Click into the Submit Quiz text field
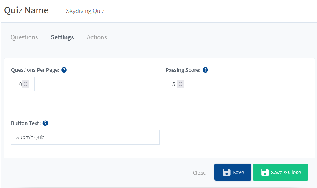This screenshot has width=317, height=188. pos(85,137)
